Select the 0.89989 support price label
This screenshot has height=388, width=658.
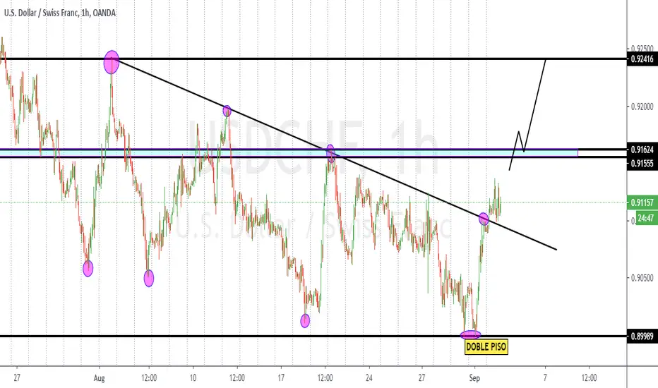[642, 337]
